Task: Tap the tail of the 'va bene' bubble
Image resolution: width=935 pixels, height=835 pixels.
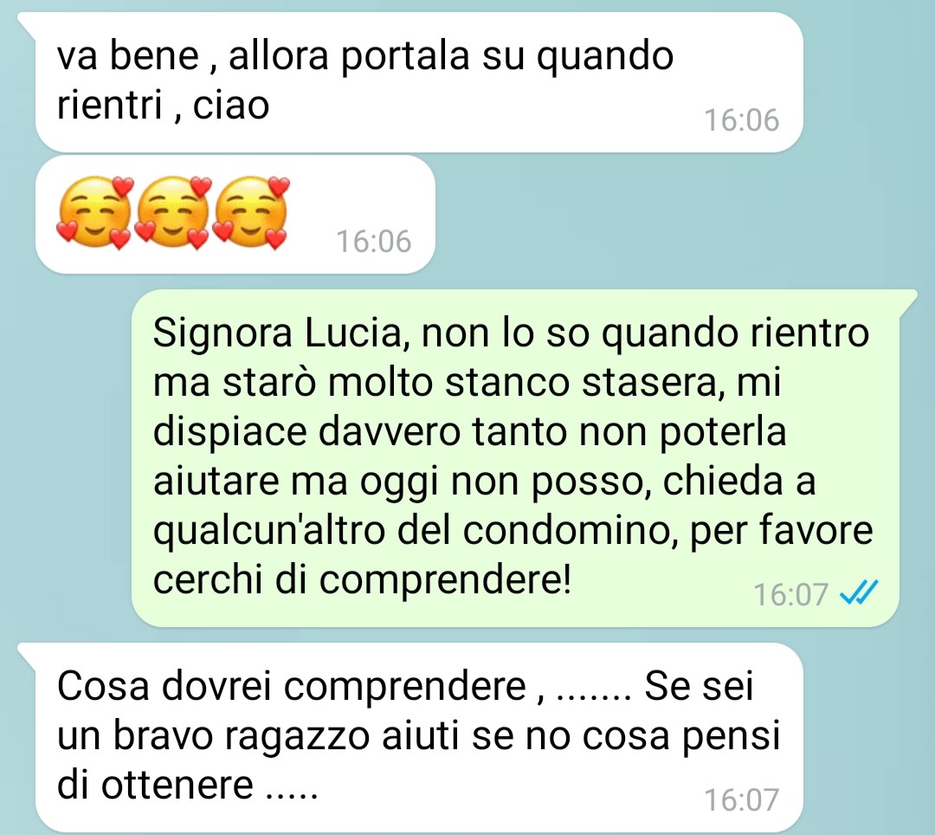Action: (x=28, y=23)
